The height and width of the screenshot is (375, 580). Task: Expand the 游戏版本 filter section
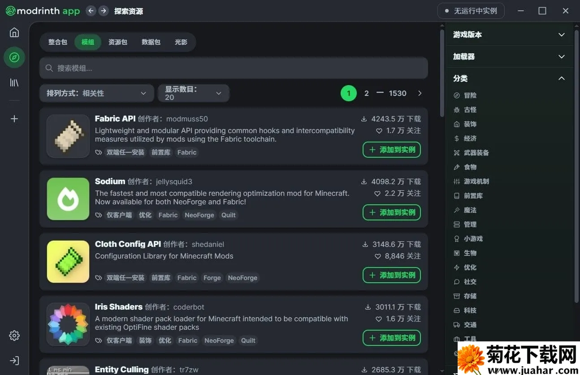click(509, 34)
